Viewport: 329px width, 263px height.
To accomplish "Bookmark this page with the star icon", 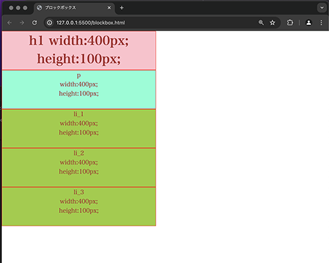I will click(x=272, y=22).
